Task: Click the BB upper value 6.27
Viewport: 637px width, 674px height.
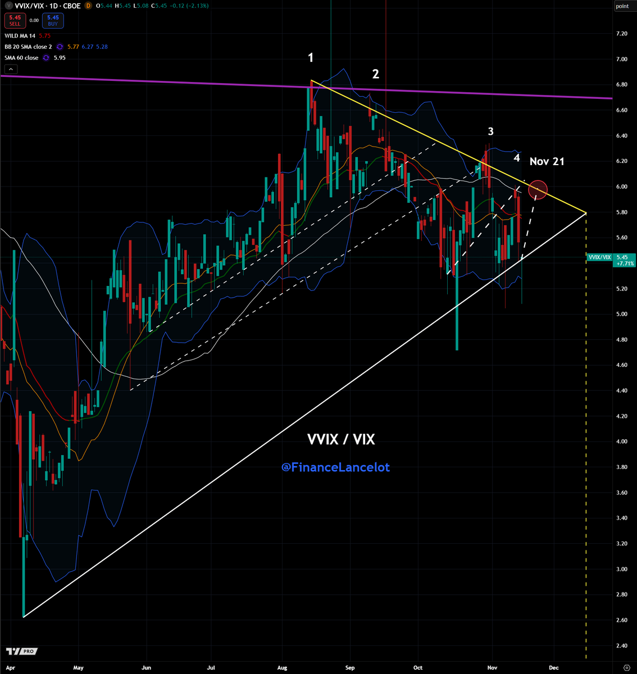Action: (87, 47)
